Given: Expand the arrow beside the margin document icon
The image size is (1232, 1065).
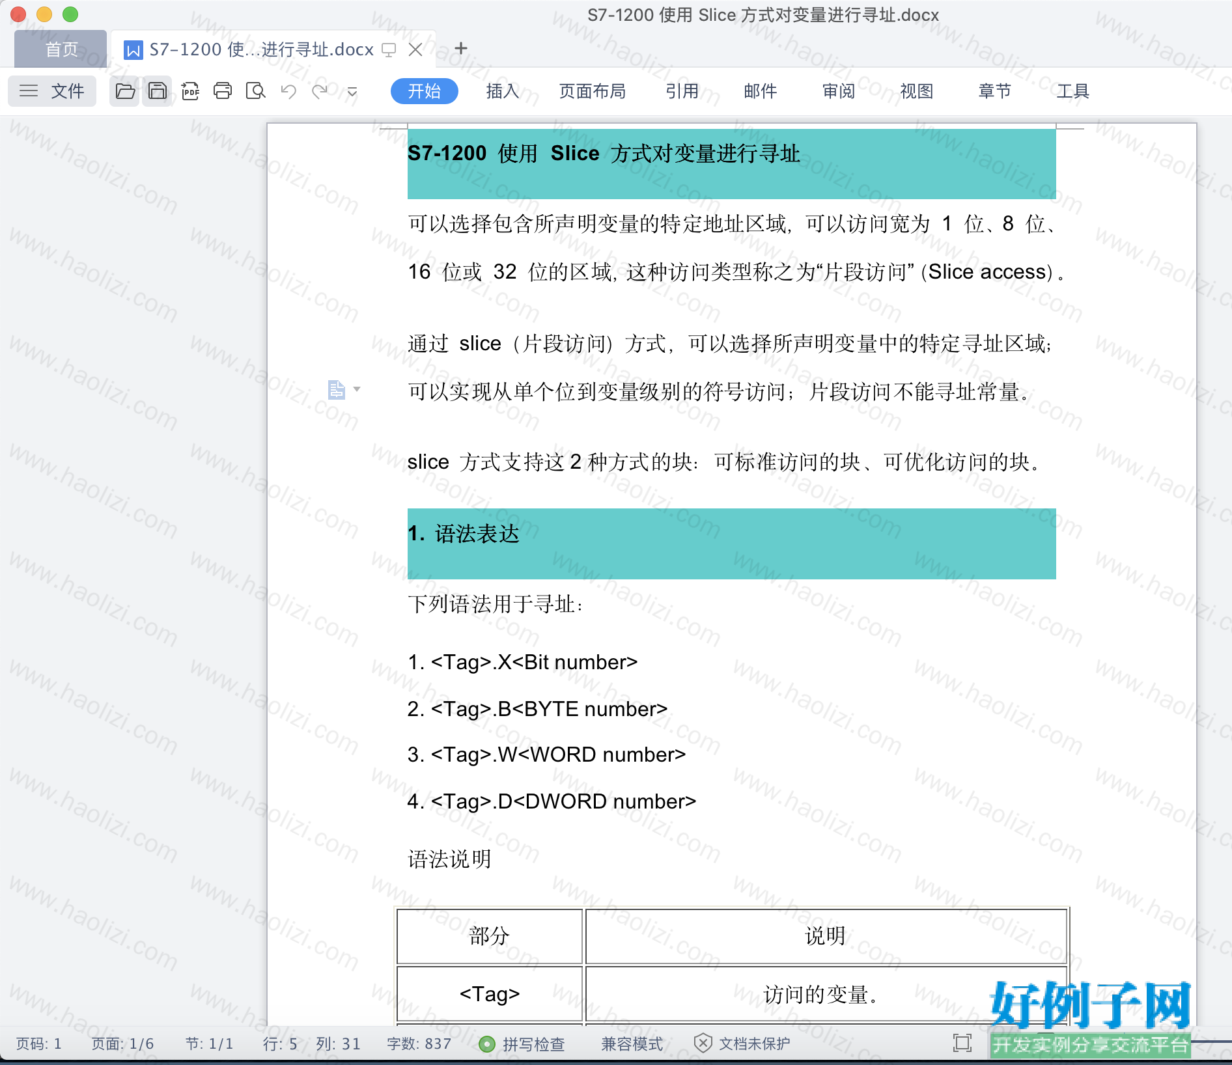Looking at the screenshot, I should [x=357, y=389].
